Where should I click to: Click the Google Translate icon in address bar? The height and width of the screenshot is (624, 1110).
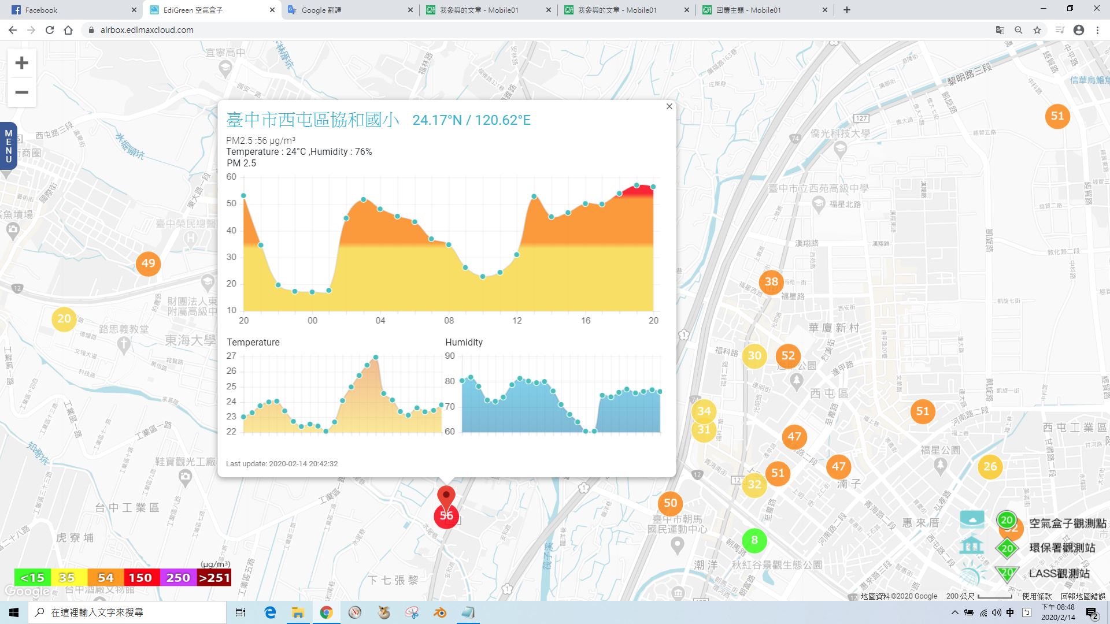click(1000, 30)
